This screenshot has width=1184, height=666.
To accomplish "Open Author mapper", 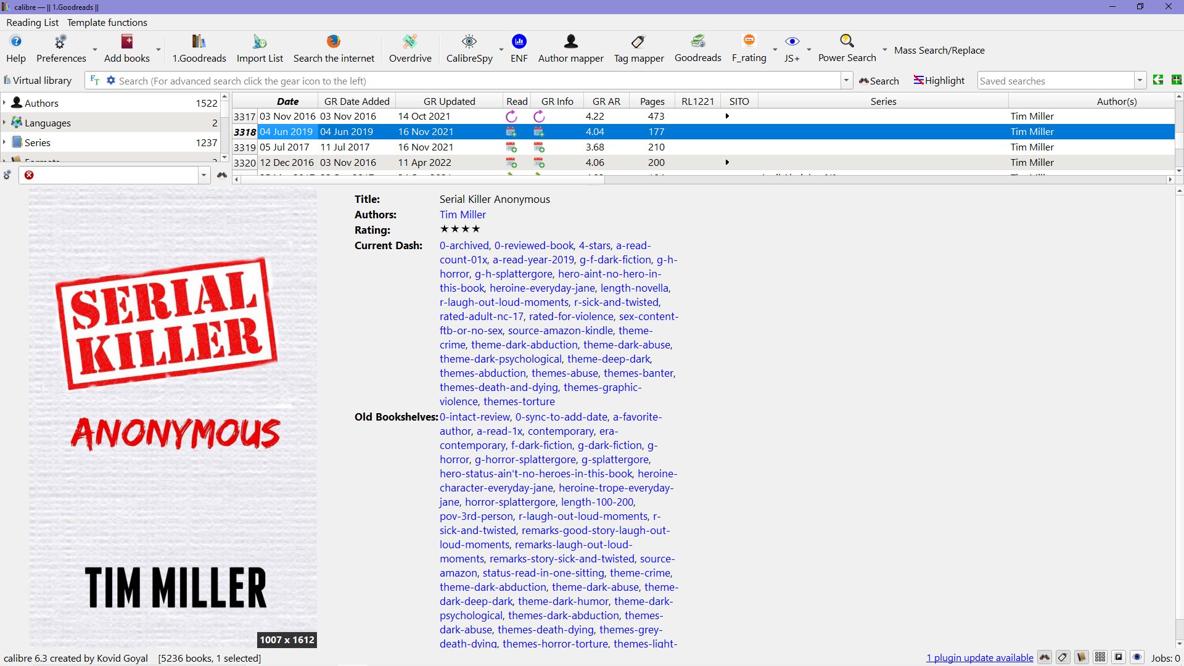I will click(570, 49).
